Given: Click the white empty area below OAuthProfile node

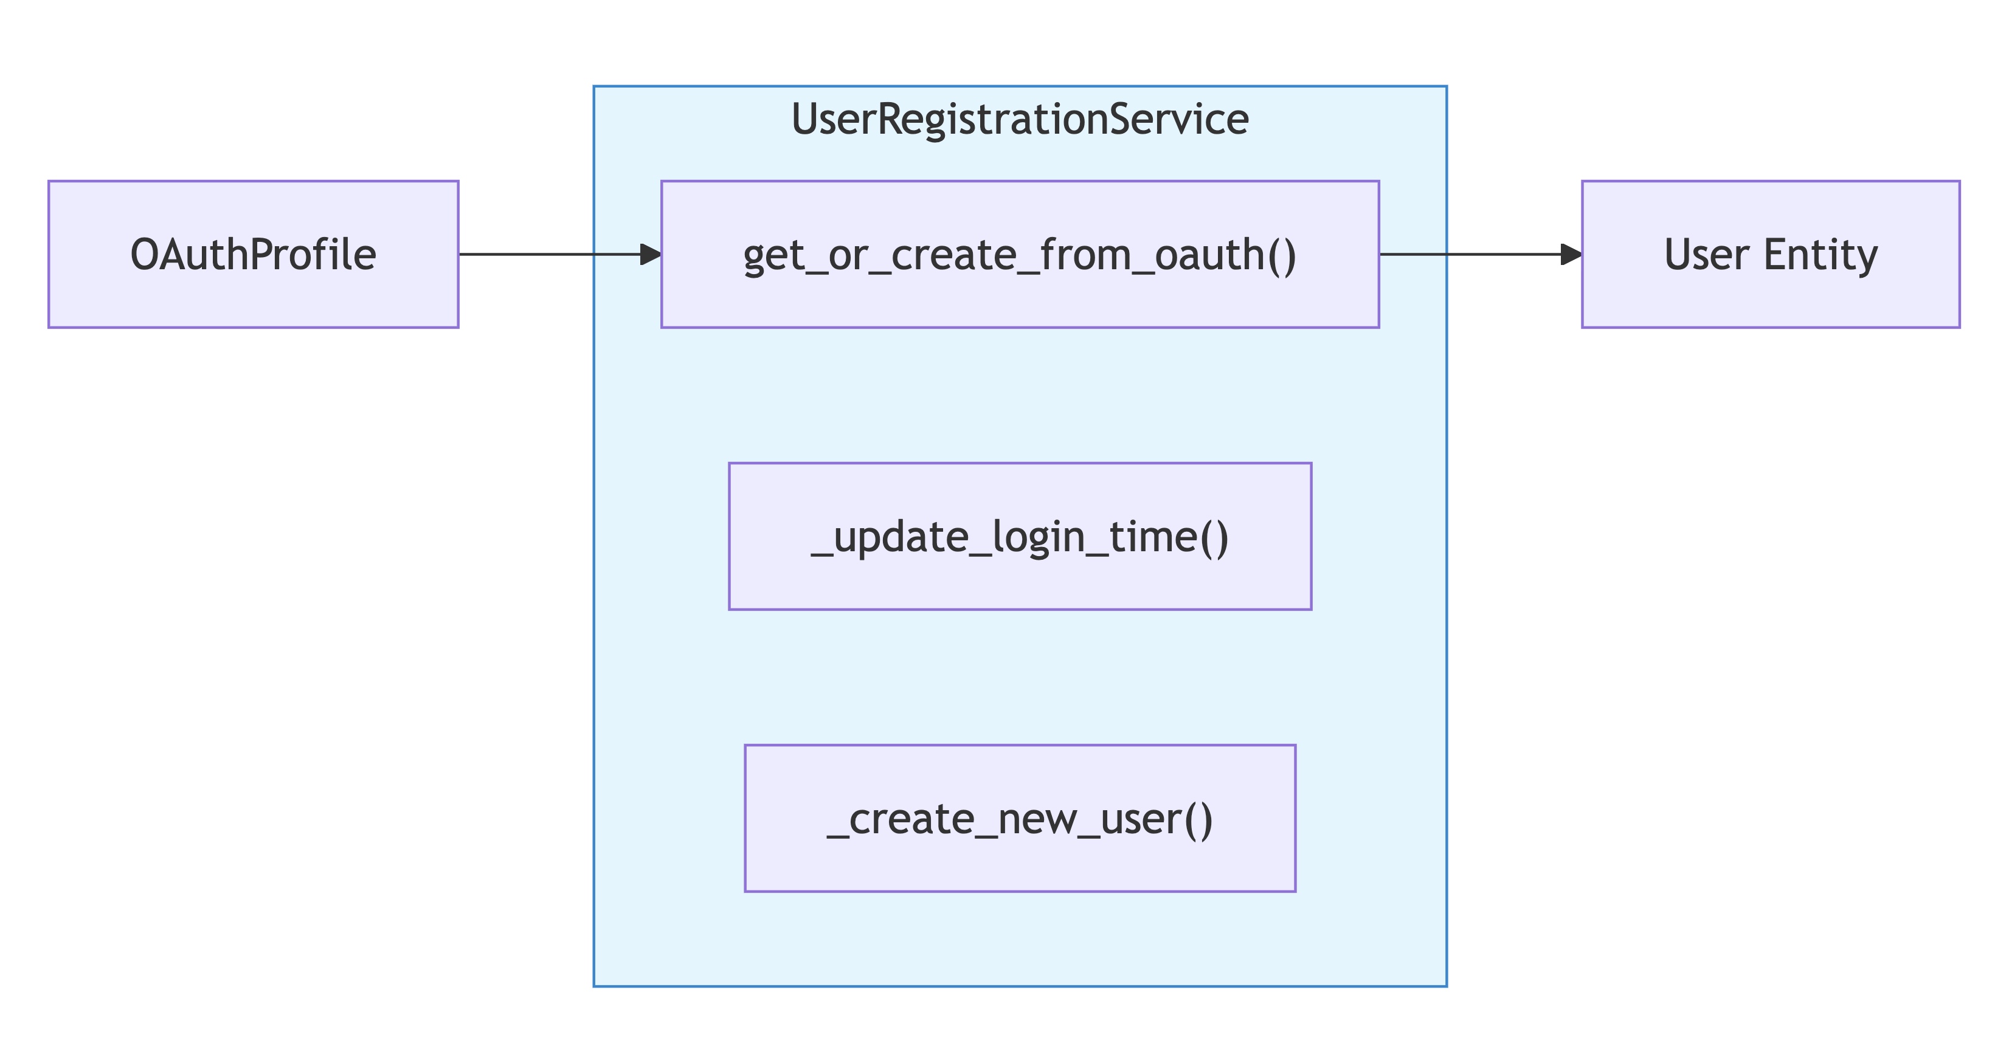Looking at the screenshot, I should [253, 624].
